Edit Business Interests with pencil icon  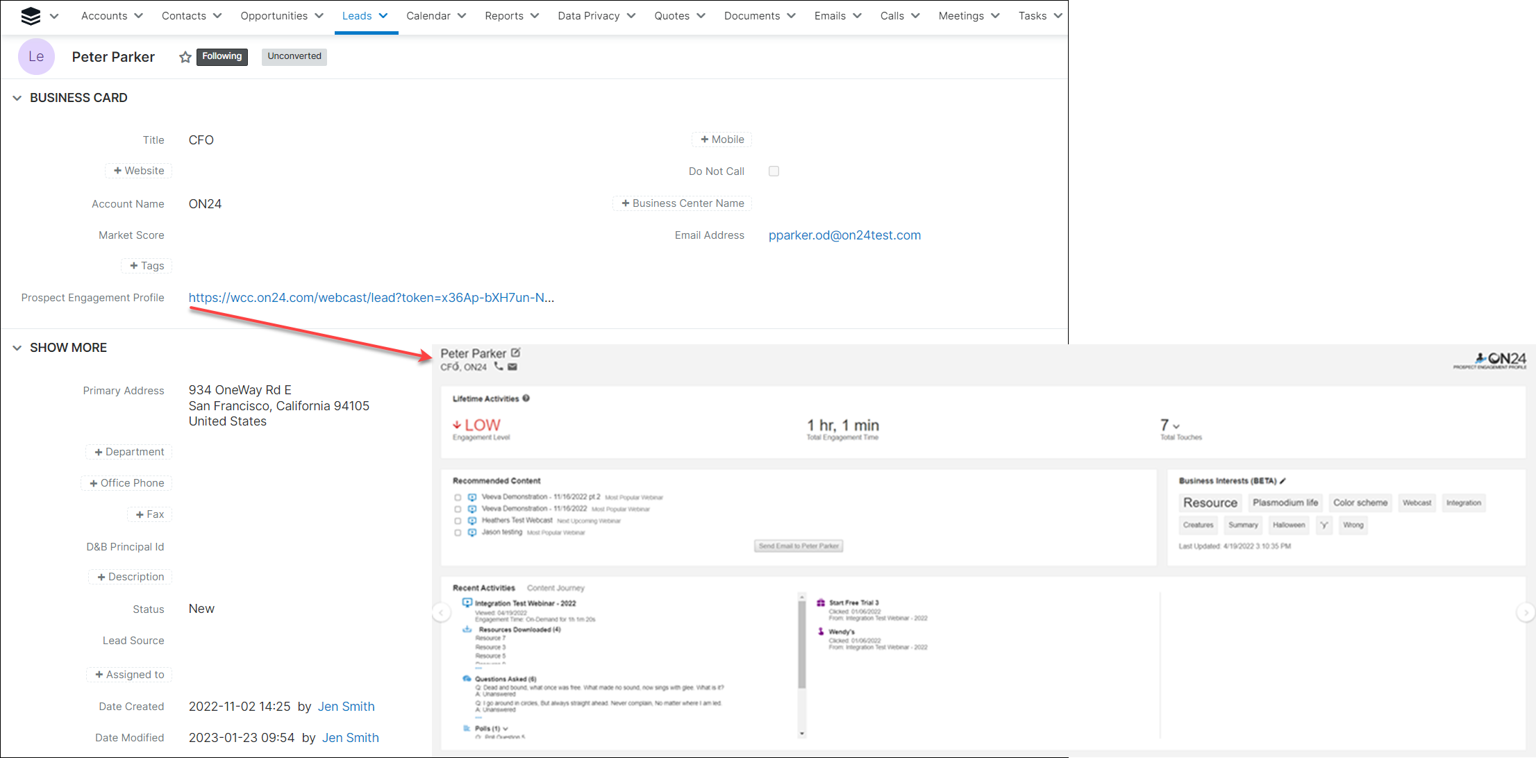1283,480
